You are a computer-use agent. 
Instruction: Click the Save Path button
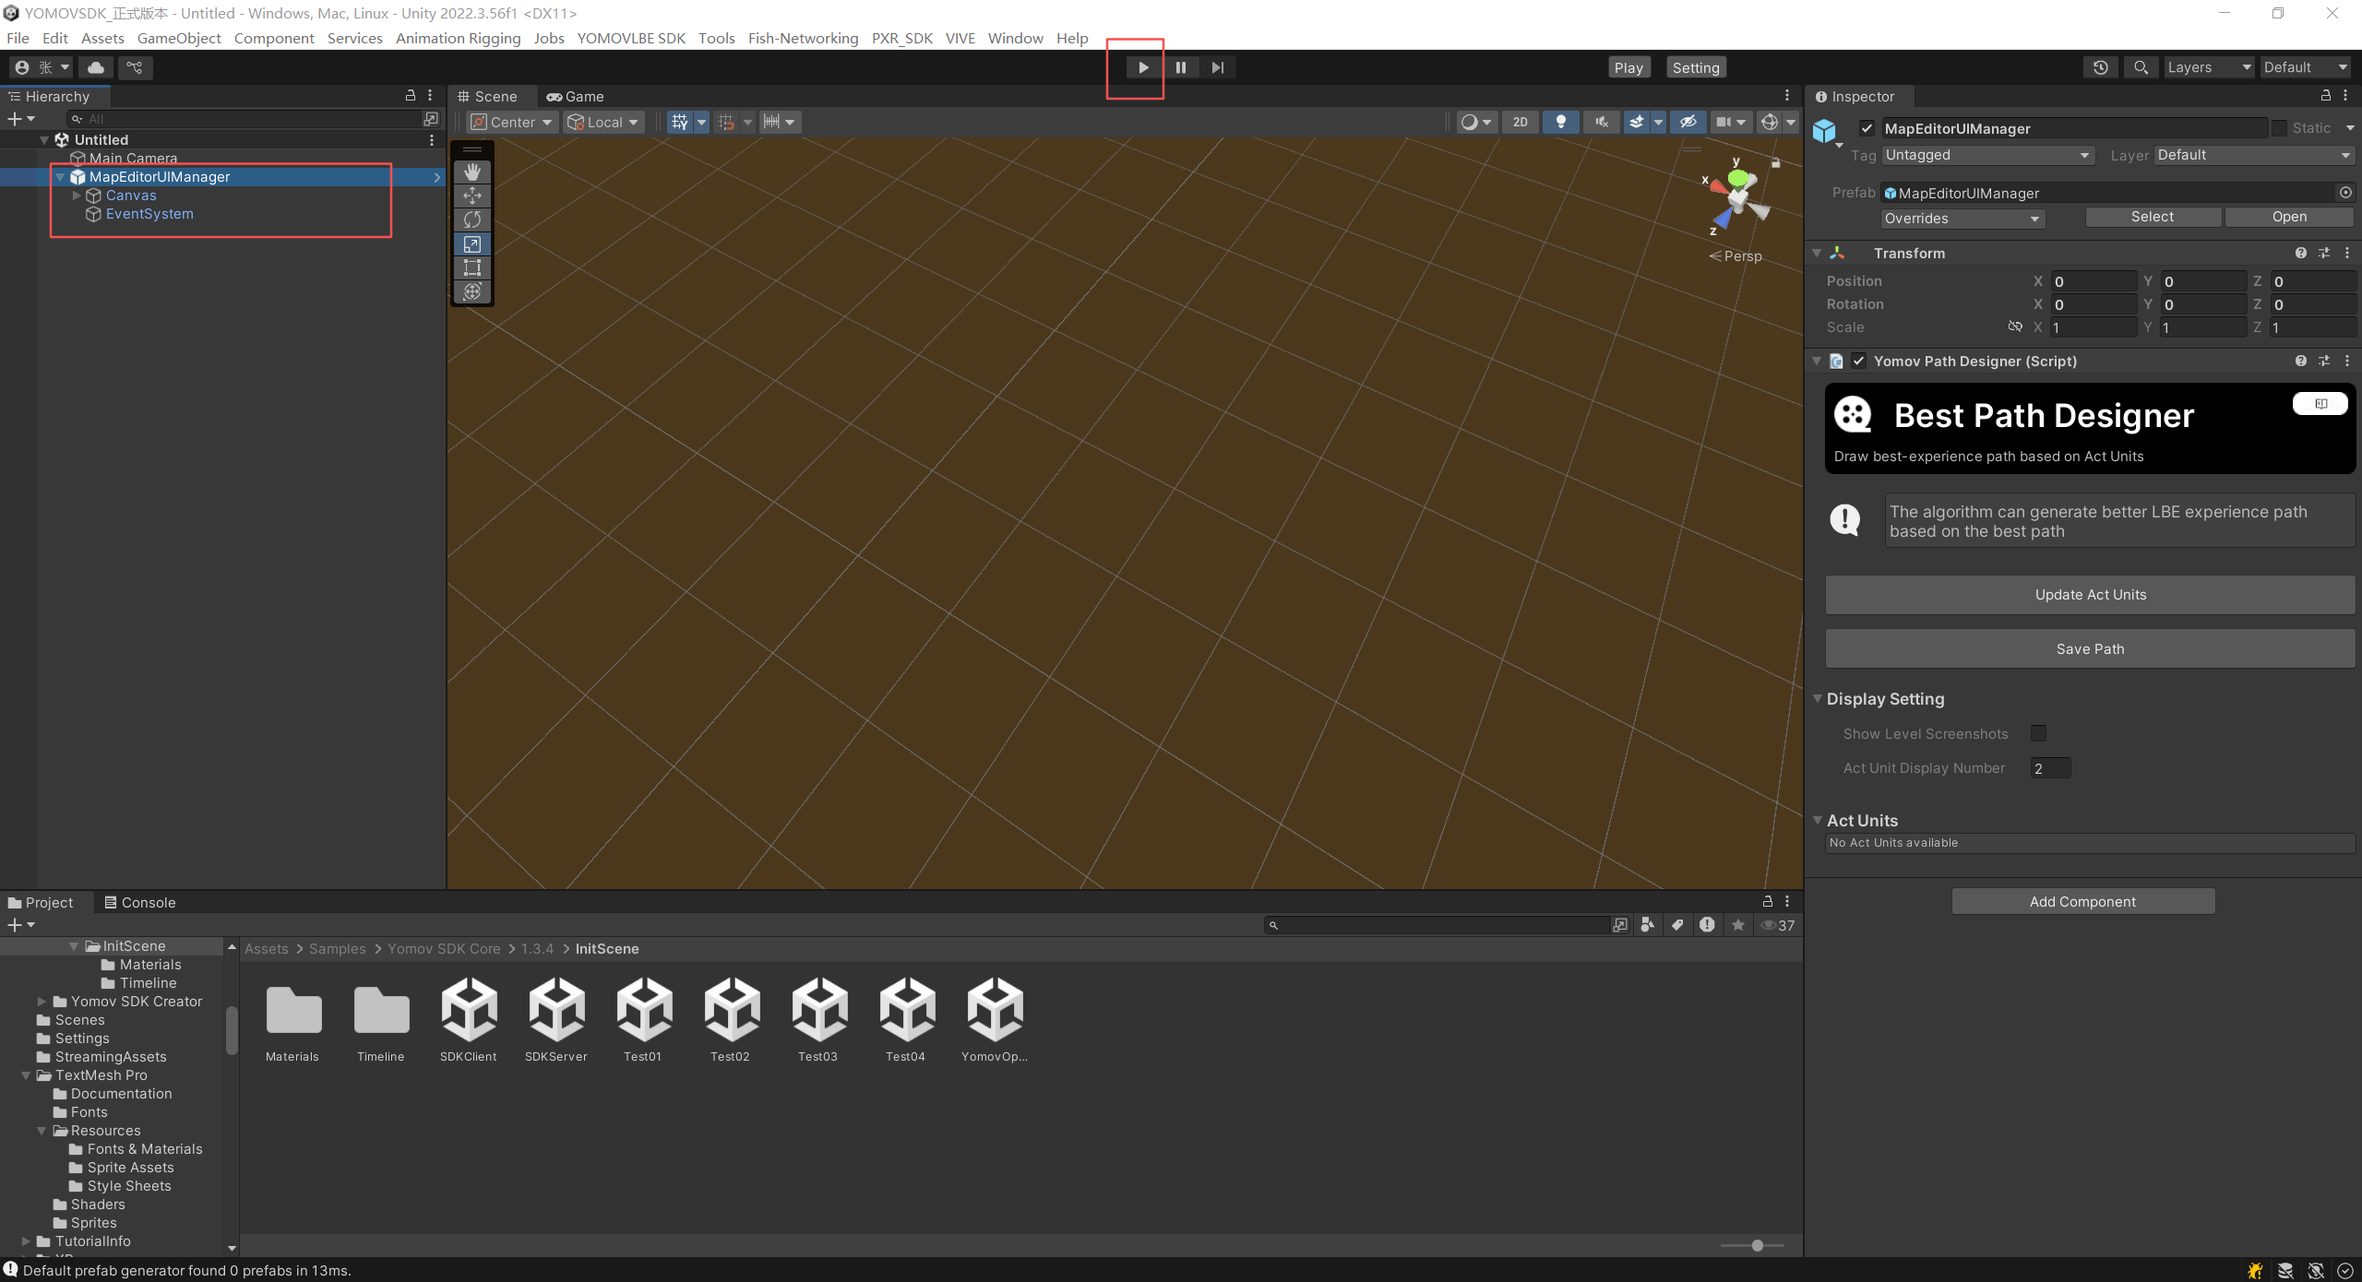click(x=2090, y=648)
